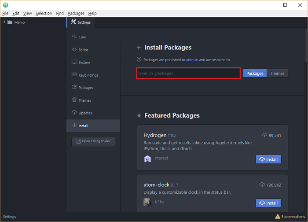Click the Themes paint bucket icon
This screenshot has height=222, width=308.
[74, 100]
